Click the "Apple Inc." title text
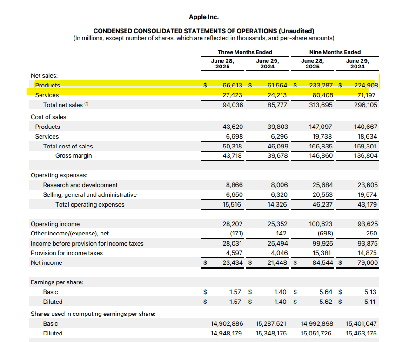Viewport: 409px width, 342px height. click(x=204, y=17)
